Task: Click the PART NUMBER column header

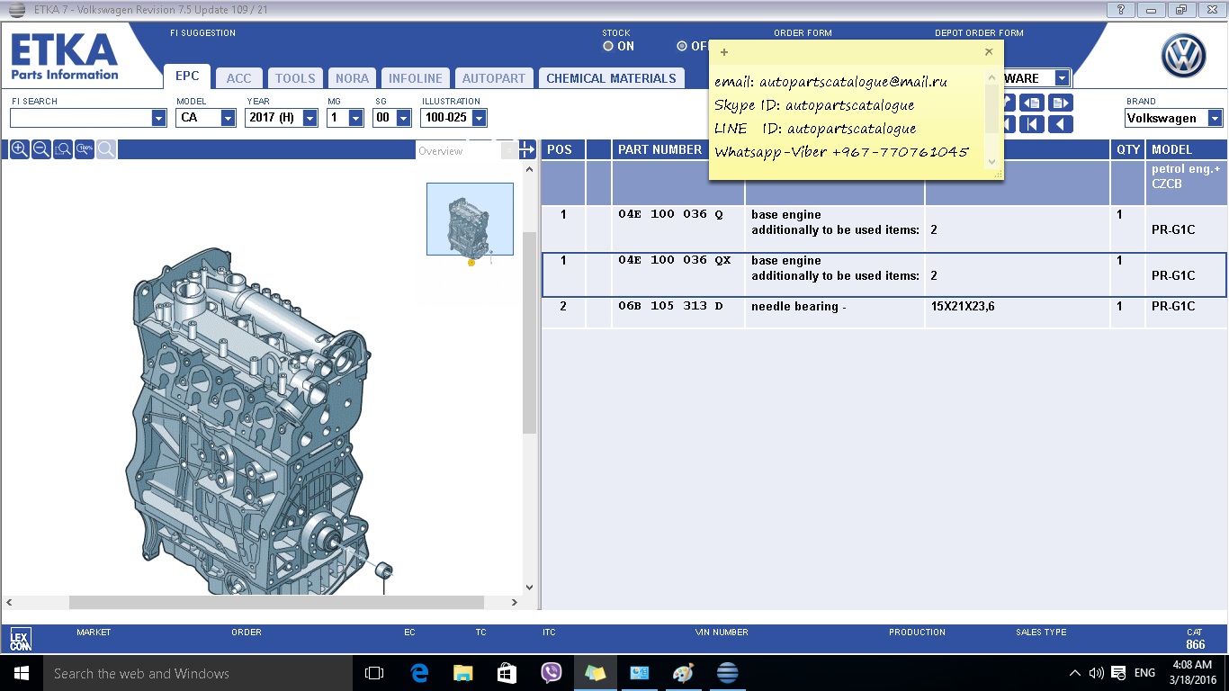Action: (660, 149)
